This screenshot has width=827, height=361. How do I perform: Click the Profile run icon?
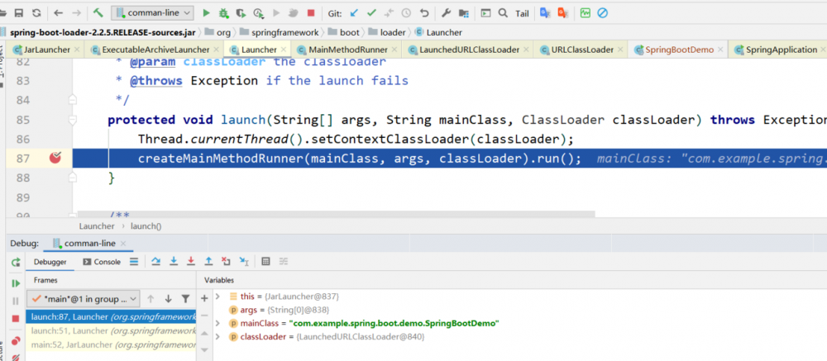258,12
